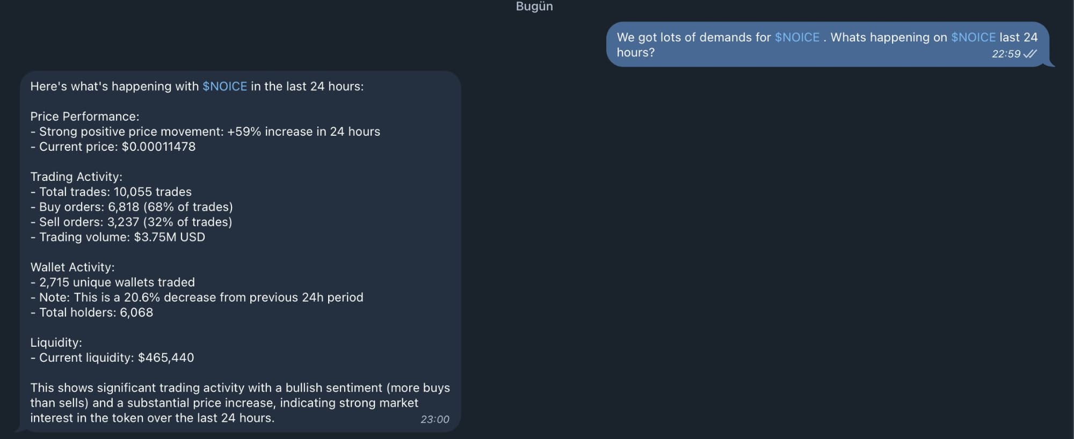This screenshot has height=439, width=1074.
Task: Click the double-check read receipt icon
Action: (x=1030, y=54)
